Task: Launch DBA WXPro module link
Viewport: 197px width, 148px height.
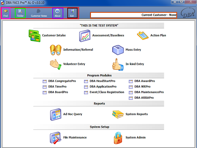Action: 142,86
